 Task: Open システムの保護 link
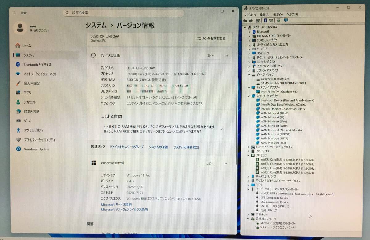point(158,147)
